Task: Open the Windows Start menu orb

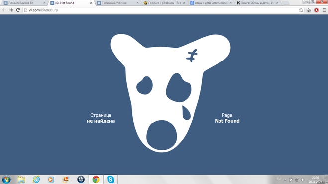Action: [x=6, y=179]
